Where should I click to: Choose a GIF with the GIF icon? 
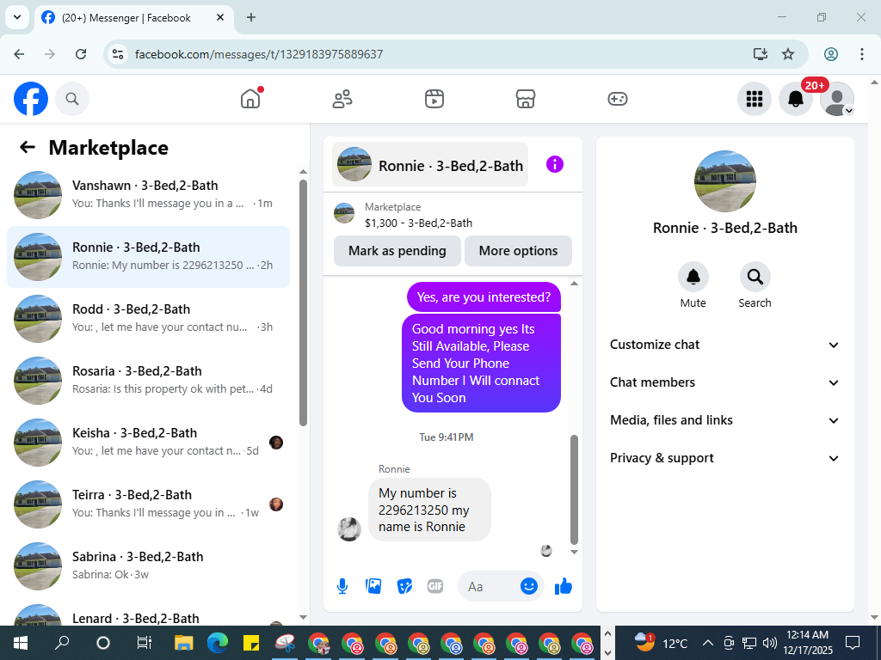point(435,586)
